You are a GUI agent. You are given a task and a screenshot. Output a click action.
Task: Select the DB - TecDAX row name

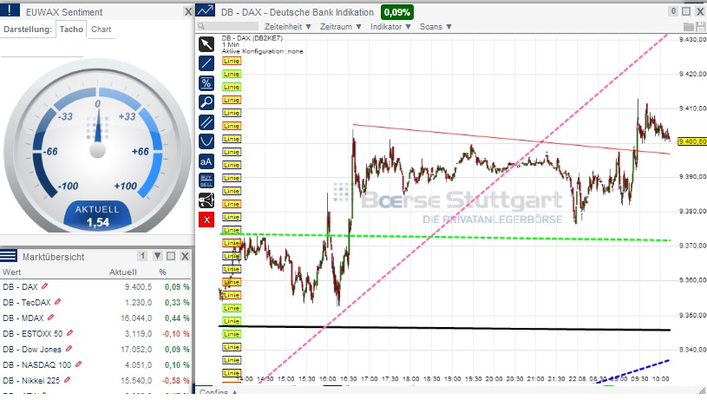pos(27,302)
